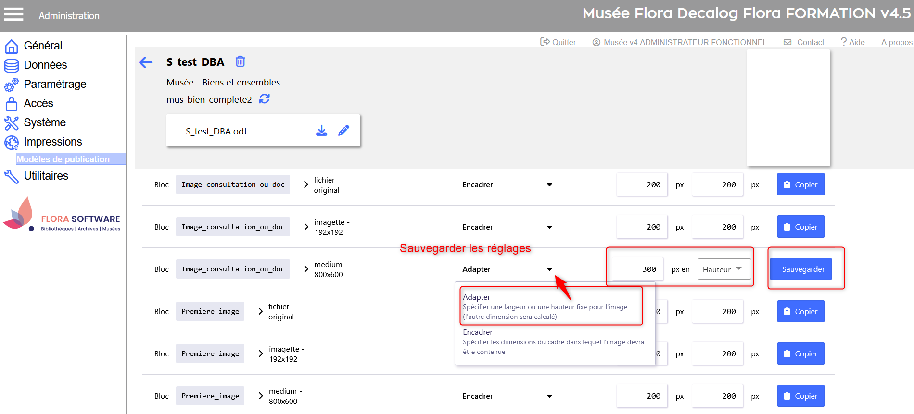Open the hamburger menu icon

tap(13, 14)
